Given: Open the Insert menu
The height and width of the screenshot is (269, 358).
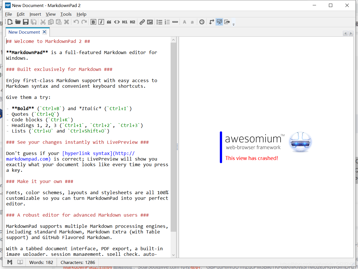Looking at the screenshot, I should click(35, 14).
